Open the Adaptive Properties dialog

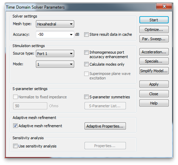105,126
